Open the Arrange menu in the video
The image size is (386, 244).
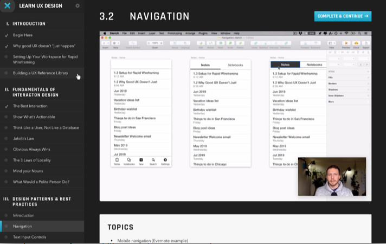190,33
